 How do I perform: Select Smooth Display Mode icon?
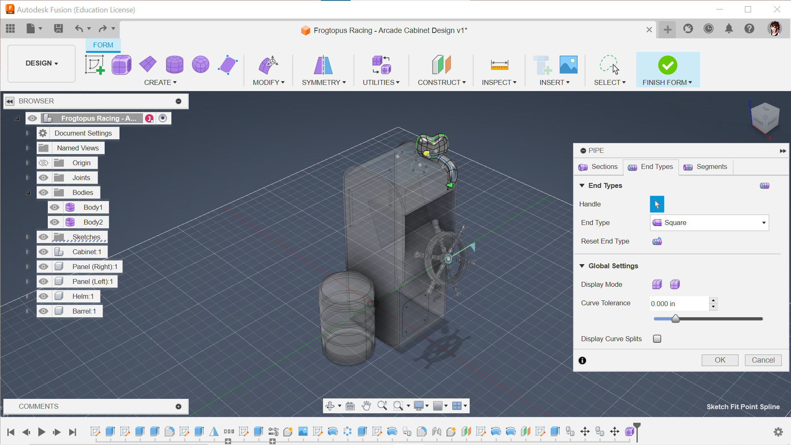pos(675,284)
